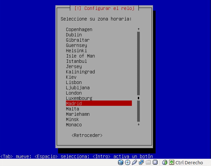Click the green arrow keyboard capture icon
Screen dimensions: 211x166
pos(171,162)
